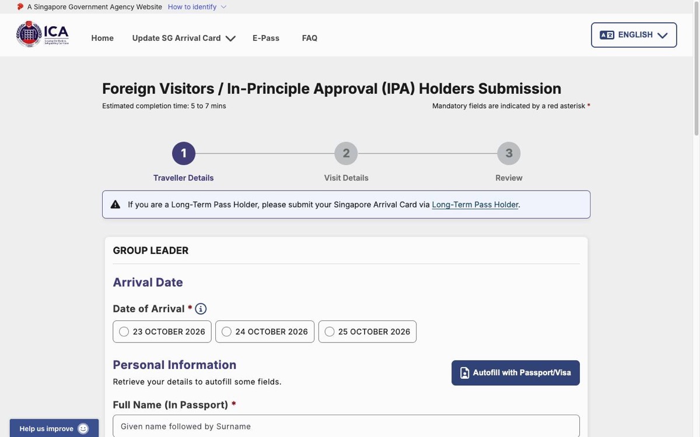
Task: Open the English language selector
Action: 634,35
